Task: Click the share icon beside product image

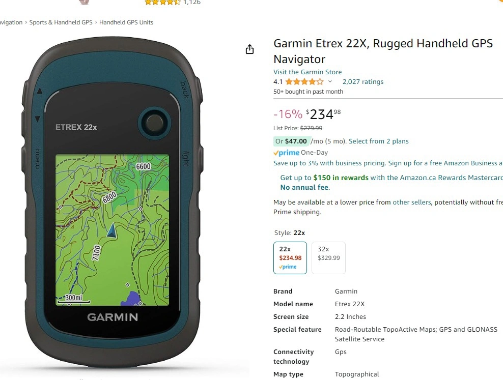Action: [x=249, y=49]
